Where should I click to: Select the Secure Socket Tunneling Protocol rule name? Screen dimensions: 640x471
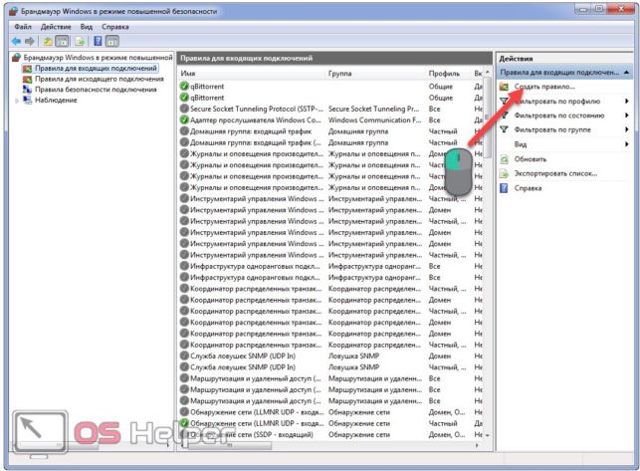click(x=257, y=109)
